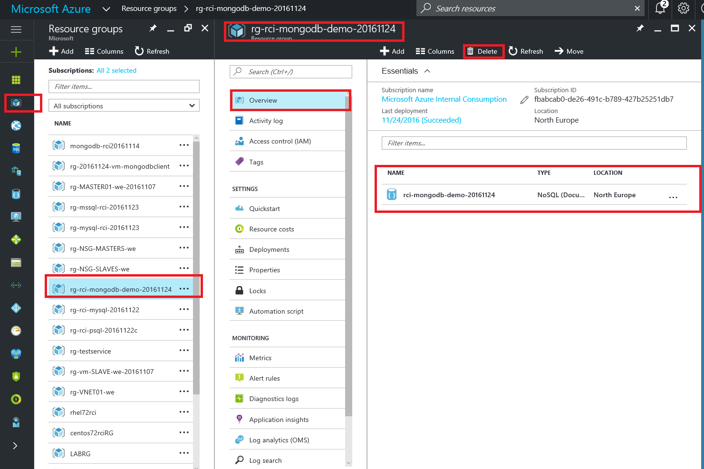Open Alert rules monitoring item
The width and height of the screenshot is (704, 469).
pos(288,378)
